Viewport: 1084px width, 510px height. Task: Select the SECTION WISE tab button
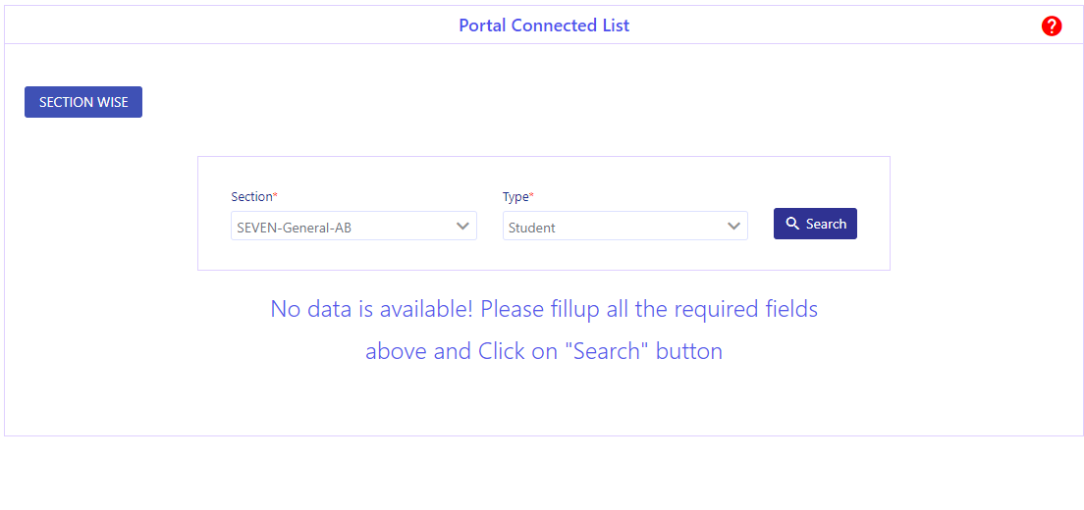click(x=83, y=102)
